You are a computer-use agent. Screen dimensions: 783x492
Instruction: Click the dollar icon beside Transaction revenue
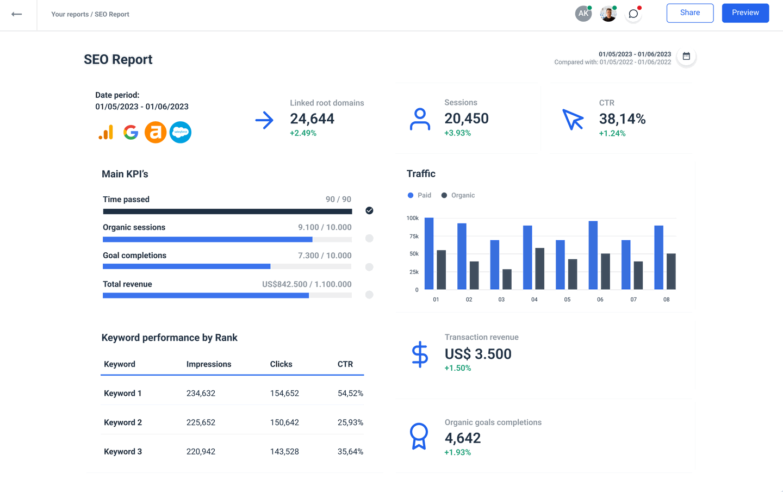pos(419,354)
